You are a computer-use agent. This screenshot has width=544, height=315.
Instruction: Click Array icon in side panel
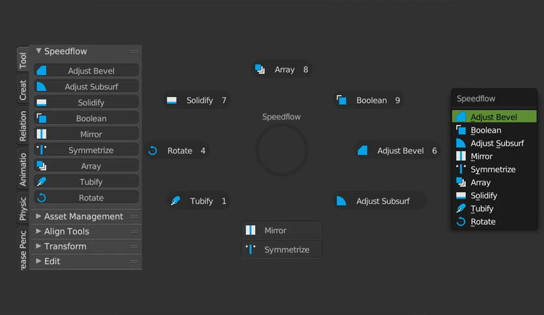click(x=42, y=166)
